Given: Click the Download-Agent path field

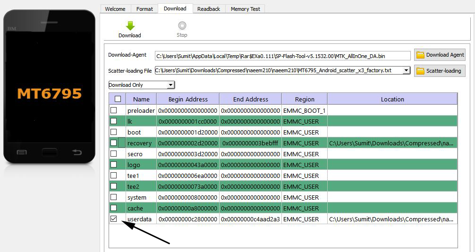Looking at the screenshot, I should click(282, 56).
